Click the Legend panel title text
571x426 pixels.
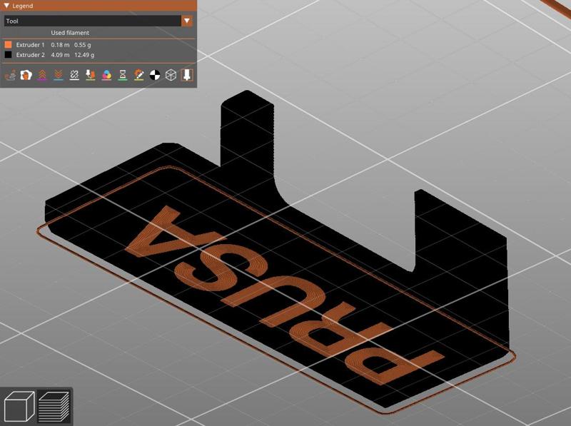pyautogui.click(x=23, y=6)
